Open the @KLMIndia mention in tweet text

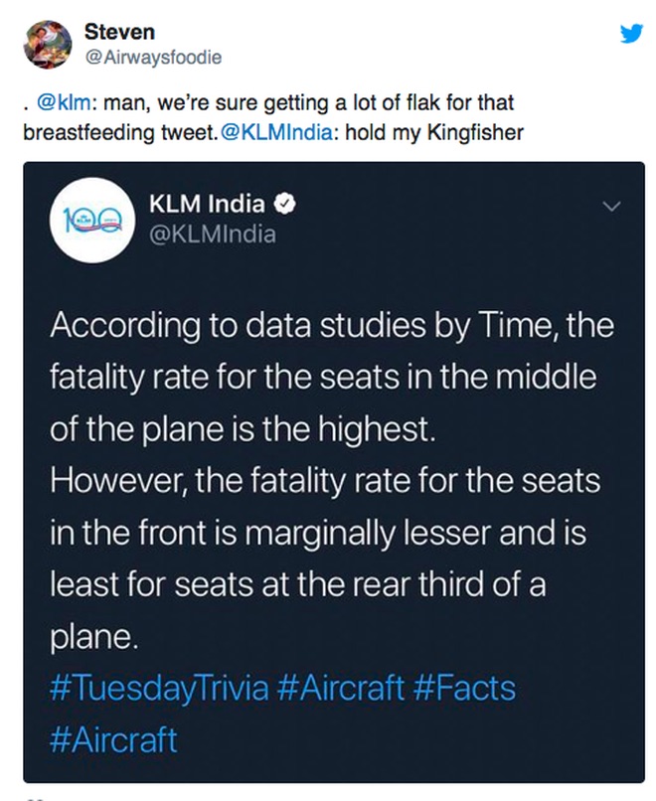pyautogui.click(x=276, y=132)
